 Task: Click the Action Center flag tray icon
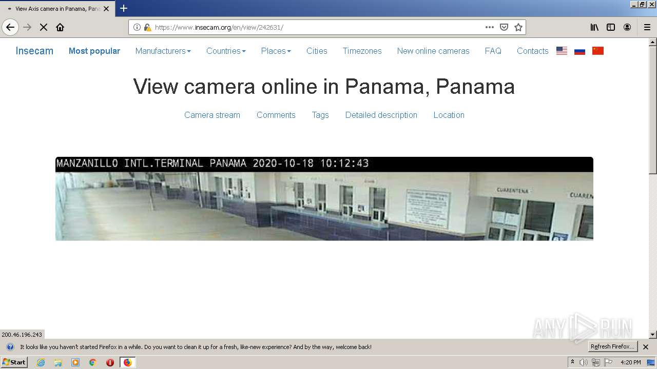608,362
